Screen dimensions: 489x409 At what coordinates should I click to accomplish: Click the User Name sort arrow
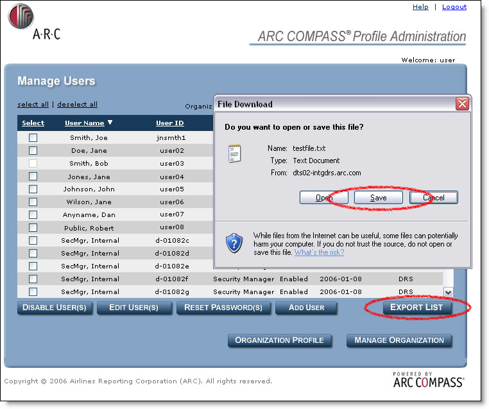click(x=110, y=122)
